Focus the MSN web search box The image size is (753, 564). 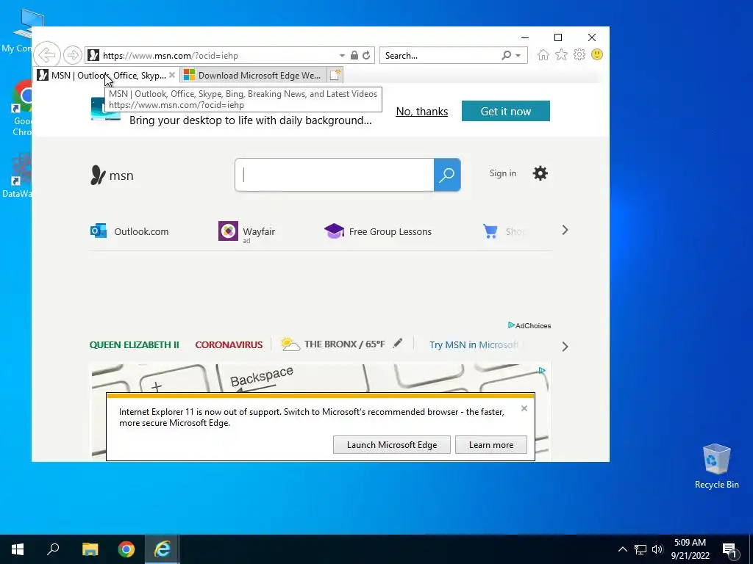point(335,175)
